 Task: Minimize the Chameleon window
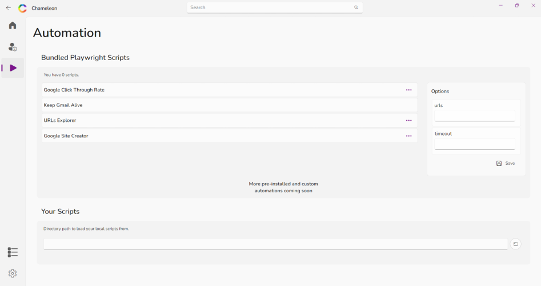point(500,6)
